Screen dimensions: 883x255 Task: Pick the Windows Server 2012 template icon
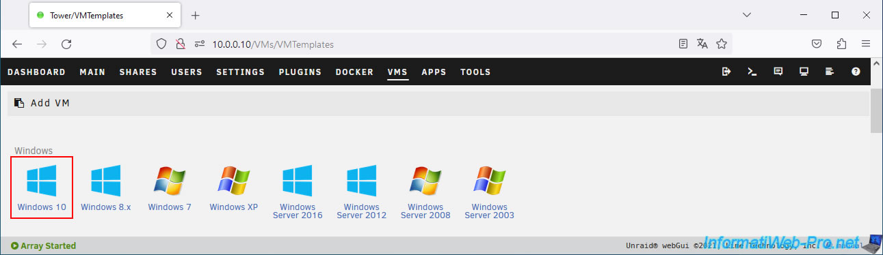click(362, 181)
